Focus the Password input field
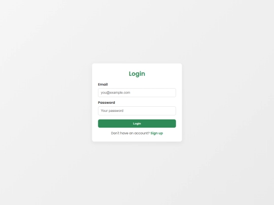Viewport: 274px width, 205px height. point(137,111)
